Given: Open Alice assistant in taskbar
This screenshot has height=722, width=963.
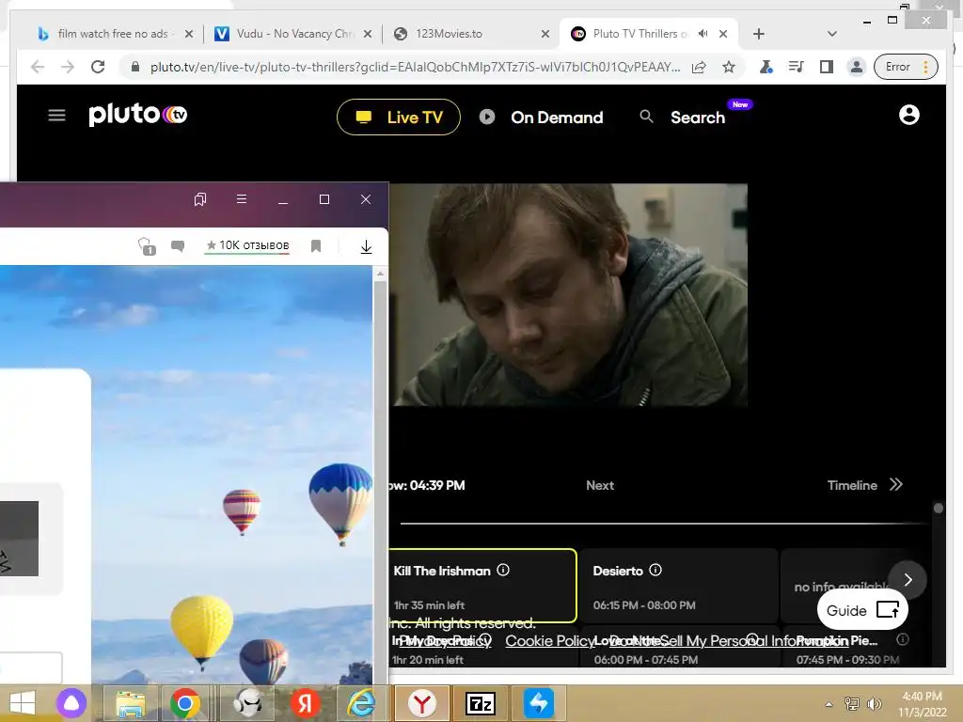Looking at the screenshot, I should pos(71,703).
